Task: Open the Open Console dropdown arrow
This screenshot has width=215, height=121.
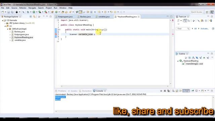Action: (x=205, y=91)
